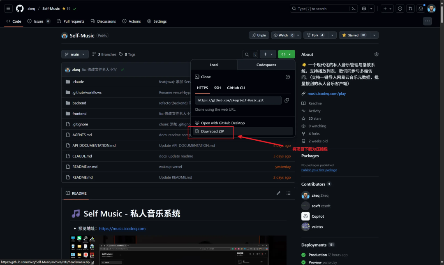
Task: Select the Local tab
Action: pyautogui.click(x=214, y=65)
